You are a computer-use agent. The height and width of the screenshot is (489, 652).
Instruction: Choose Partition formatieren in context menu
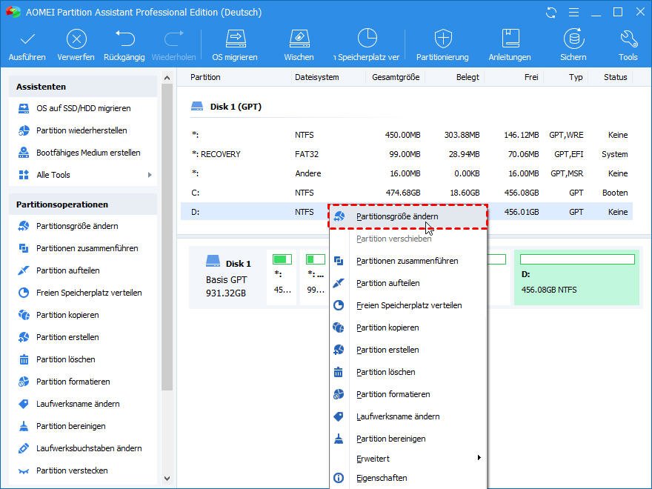[x=408, y=395]
